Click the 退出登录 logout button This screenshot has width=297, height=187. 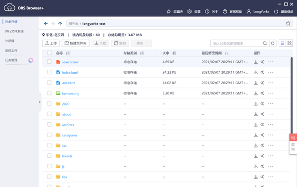click(284, 12)
